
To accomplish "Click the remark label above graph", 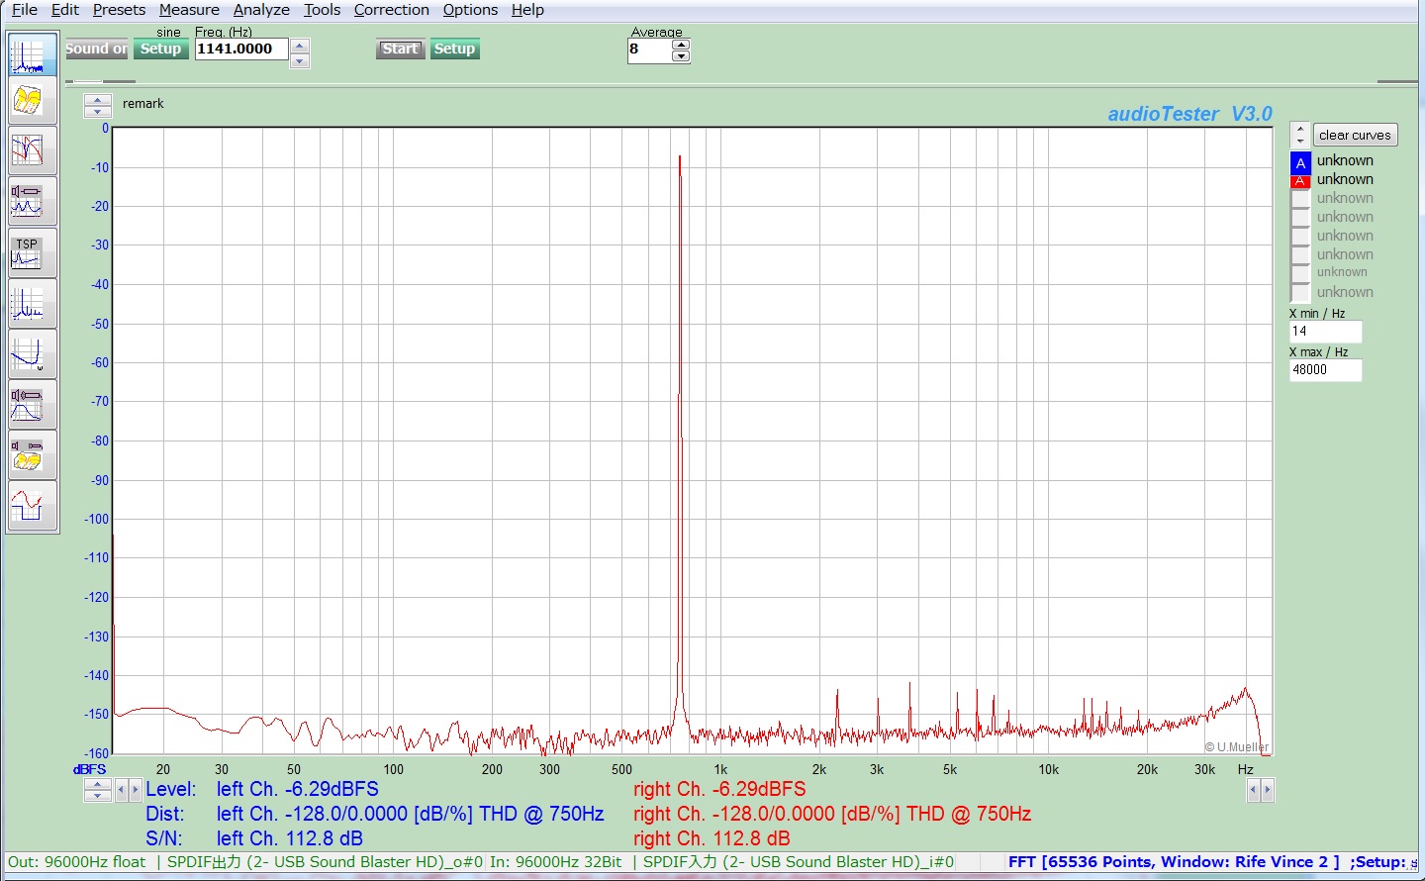I will point(143,104).
